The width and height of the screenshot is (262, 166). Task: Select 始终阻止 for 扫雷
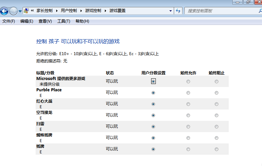pyautogui.click(x=216, y=127)
